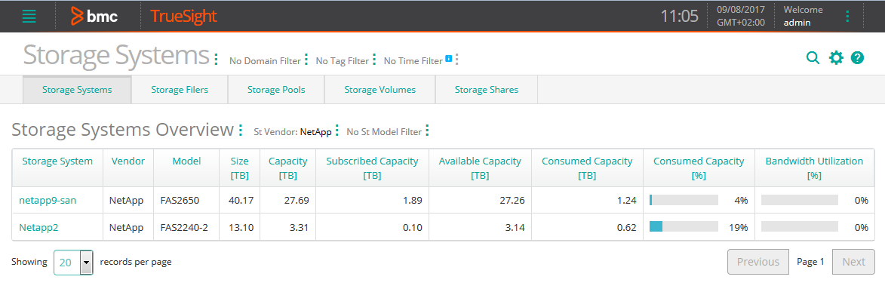885x295 pixels.
Task: Open the admin user options menu
Action: (x=847, y=17)
